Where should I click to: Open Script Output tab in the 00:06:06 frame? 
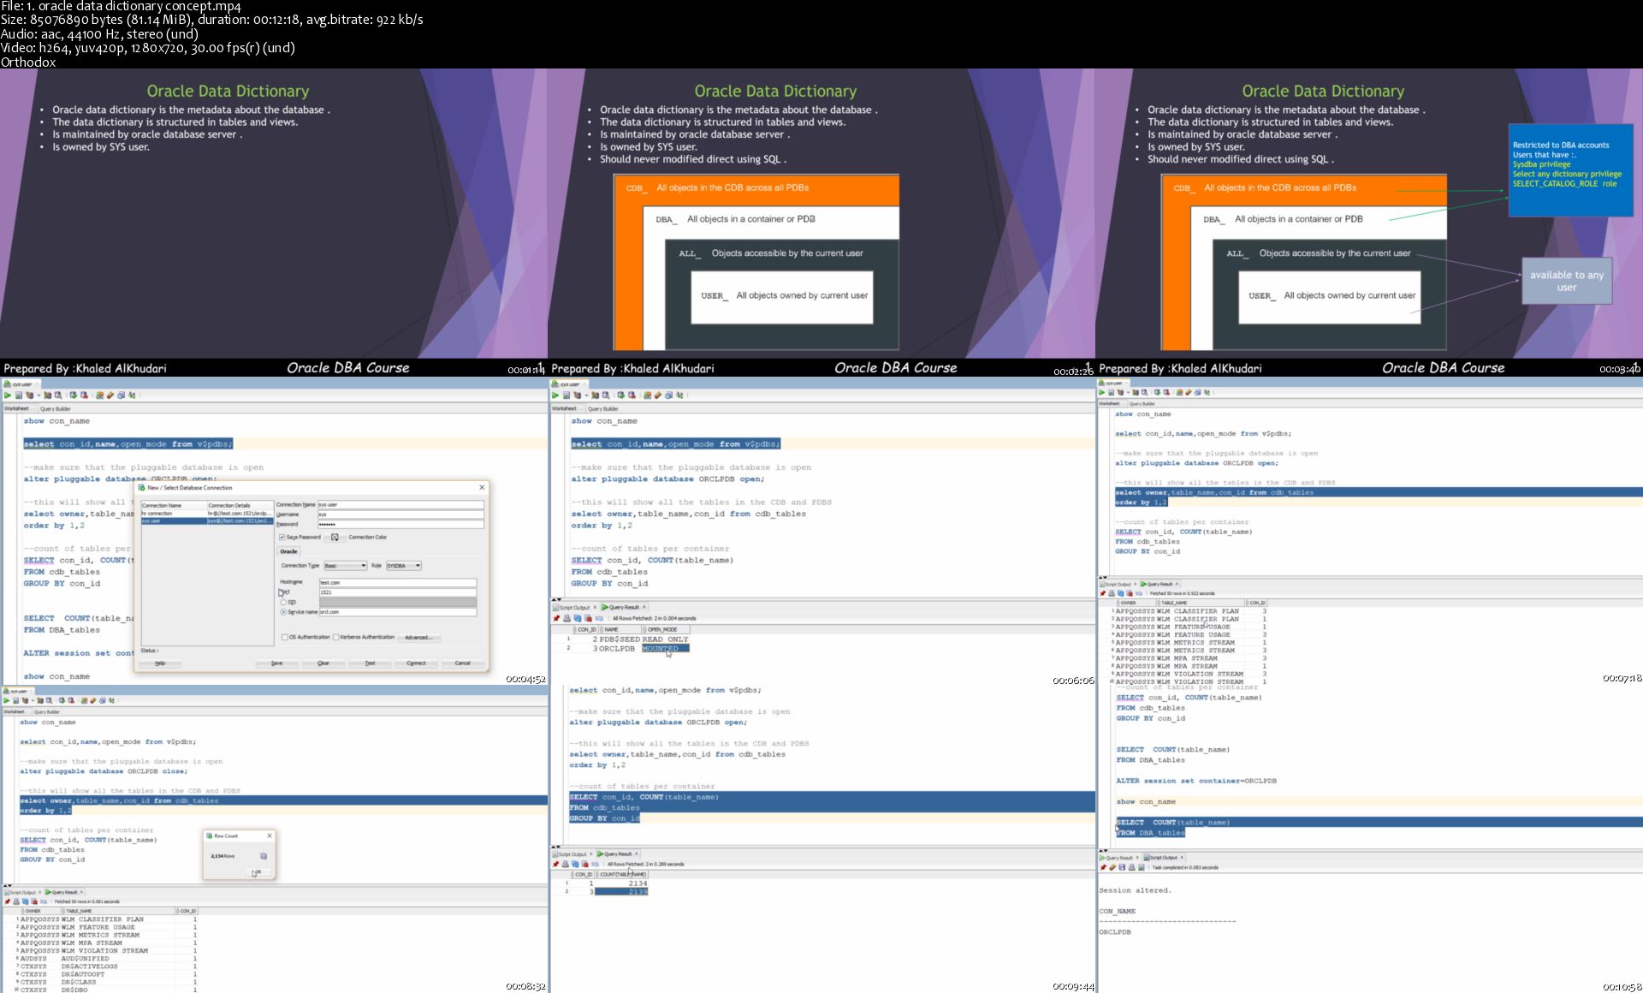pos(575,607)
